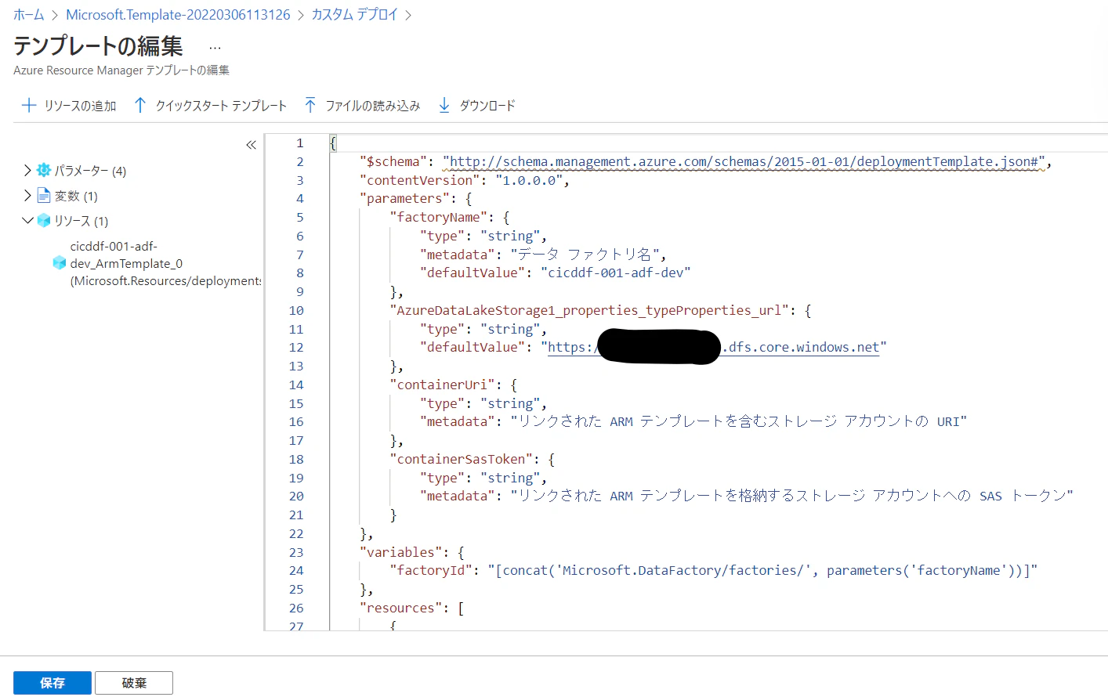This screenshot has height=697, width=1108.
Task: Select the リソース (1) tree item
Action: [81, 221]
